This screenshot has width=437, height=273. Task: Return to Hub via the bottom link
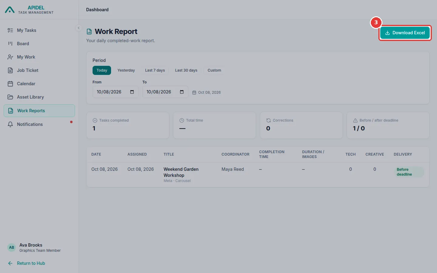27,263
